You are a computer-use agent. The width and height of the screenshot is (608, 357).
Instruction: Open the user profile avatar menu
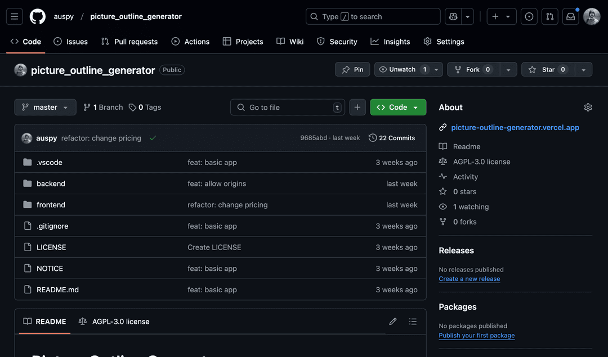(x=592, y=17)
